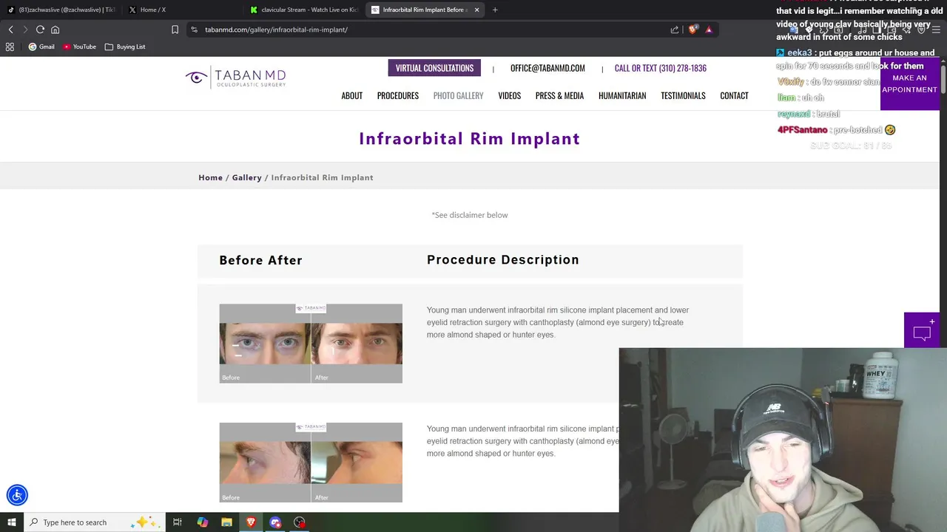Open the Brave Rewards triangle icon

click(x=709, y=30)
